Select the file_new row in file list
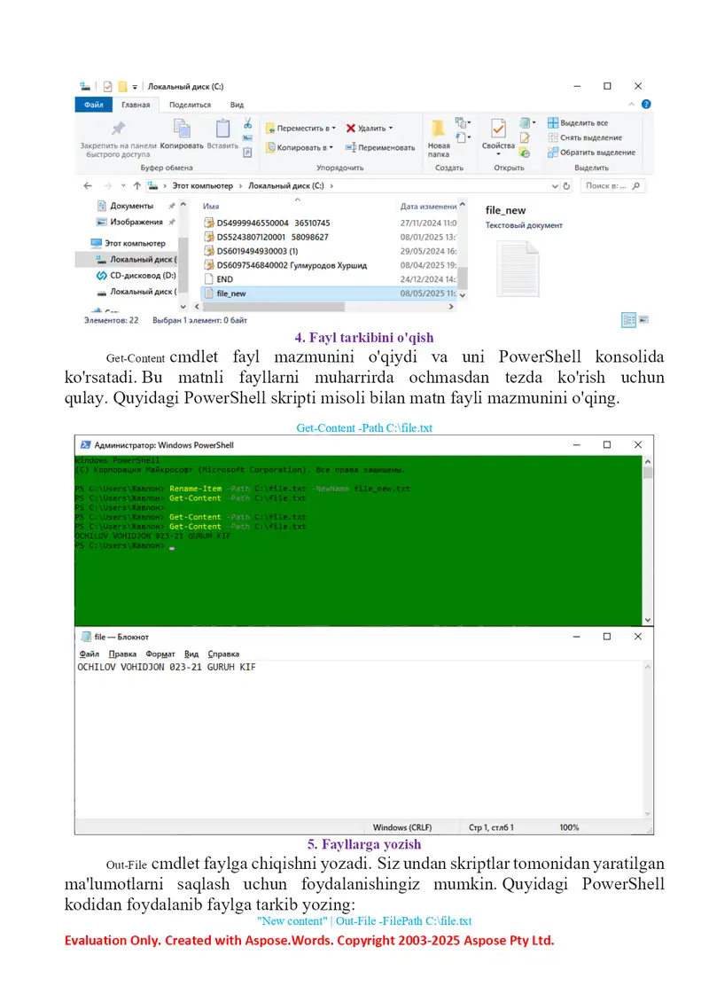Image resolution: width=709 pixels, height=1002 pixels. point(331,294)
